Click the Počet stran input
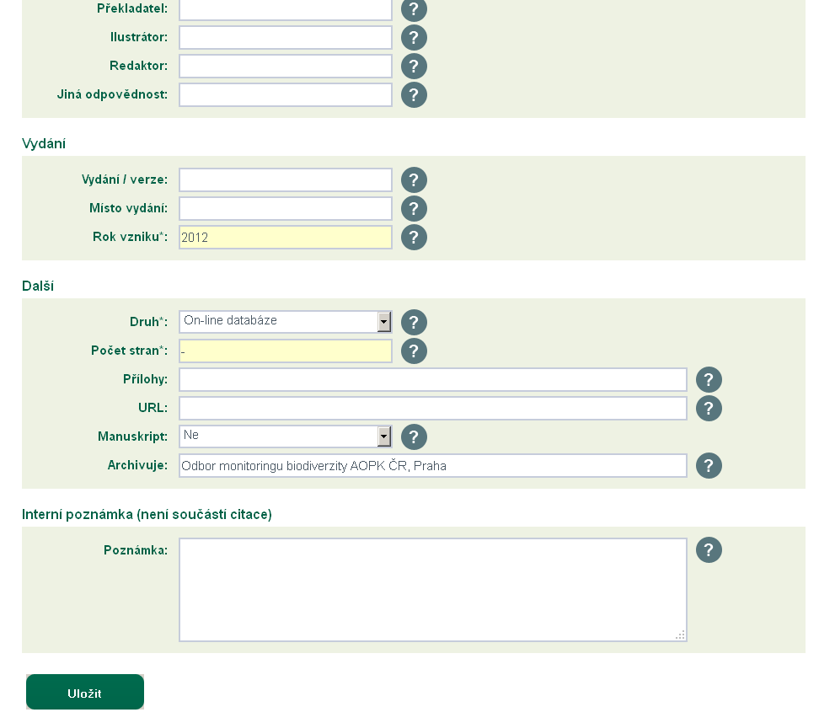 [x=285, y=351]
